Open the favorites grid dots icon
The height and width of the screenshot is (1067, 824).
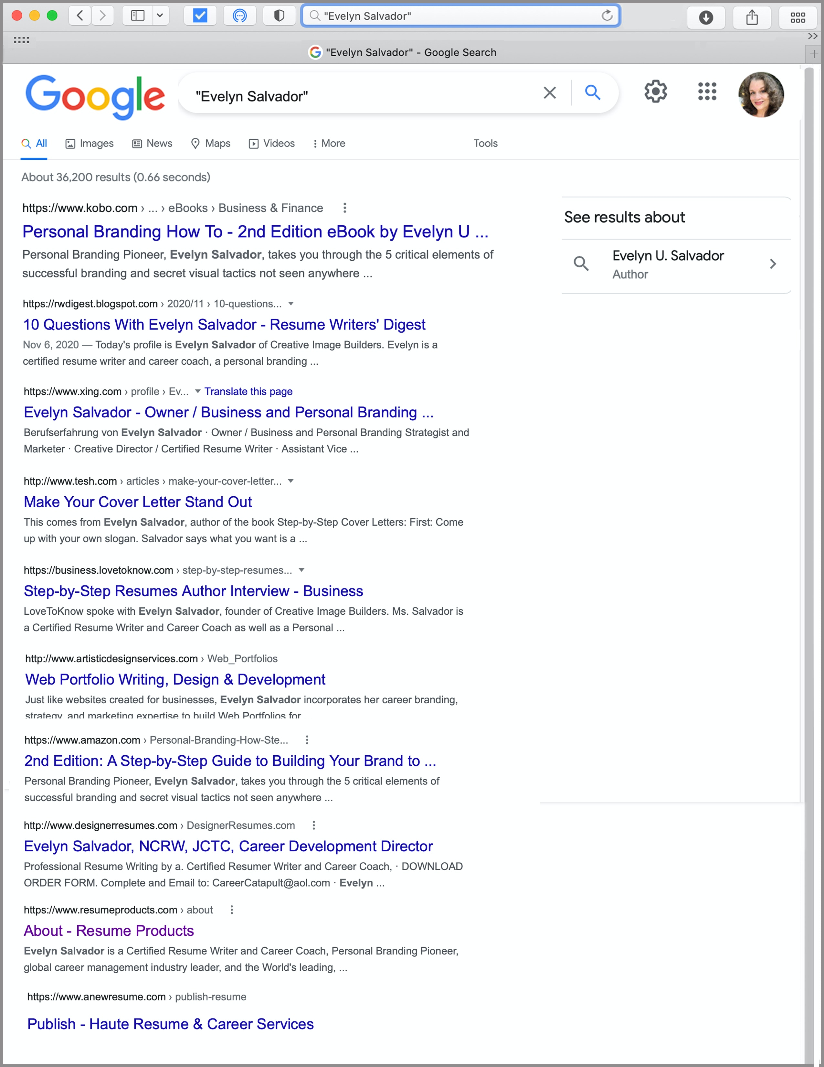pyautogui.click(x=21, y=40)
